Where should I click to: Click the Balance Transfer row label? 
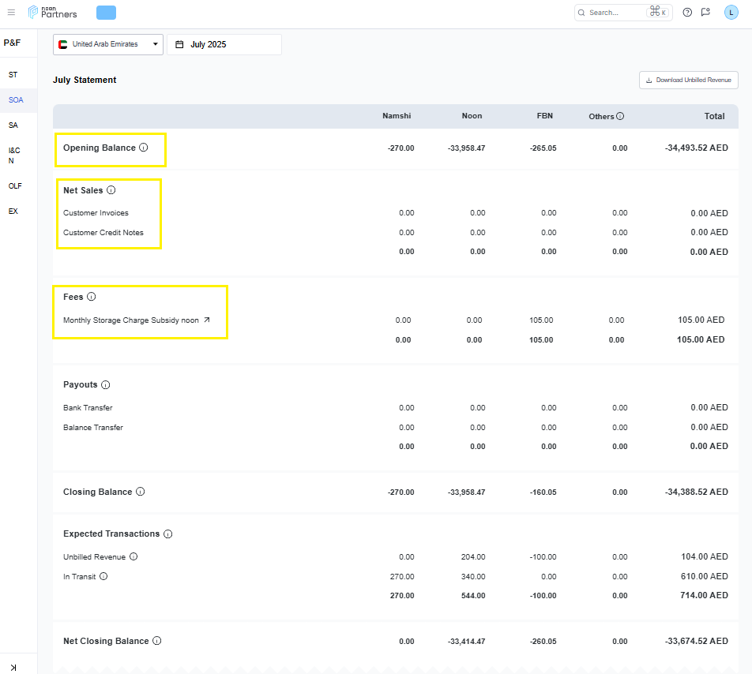[93, 427]
